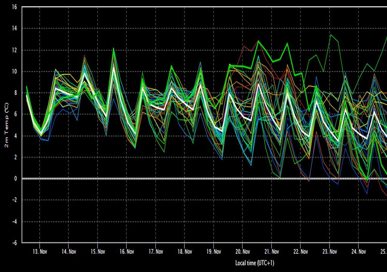This screenshot has height=272, width=387.
Task: Click the '2' y-axis value
Action: pos(15,157)
